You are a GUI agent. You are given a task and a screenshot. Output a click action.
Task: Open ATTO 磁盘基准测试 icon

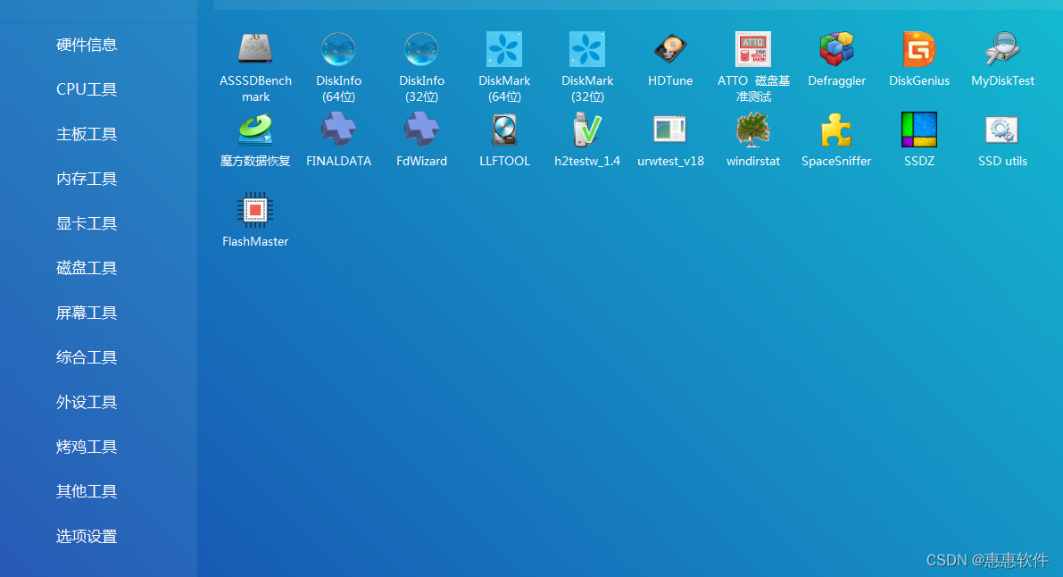tap(753, 49)
